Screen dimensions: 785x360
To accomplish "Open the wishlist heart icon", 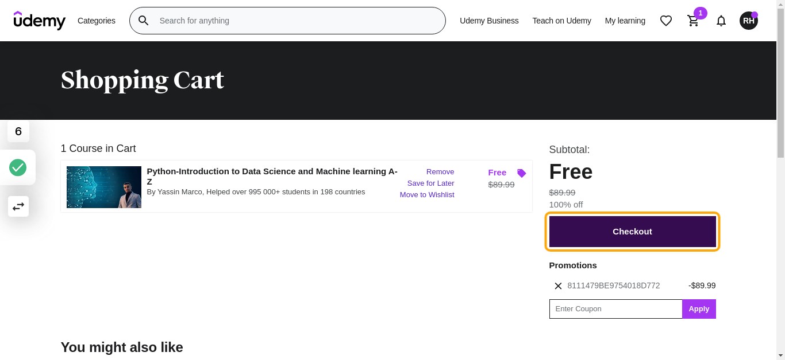I will 666,21.
